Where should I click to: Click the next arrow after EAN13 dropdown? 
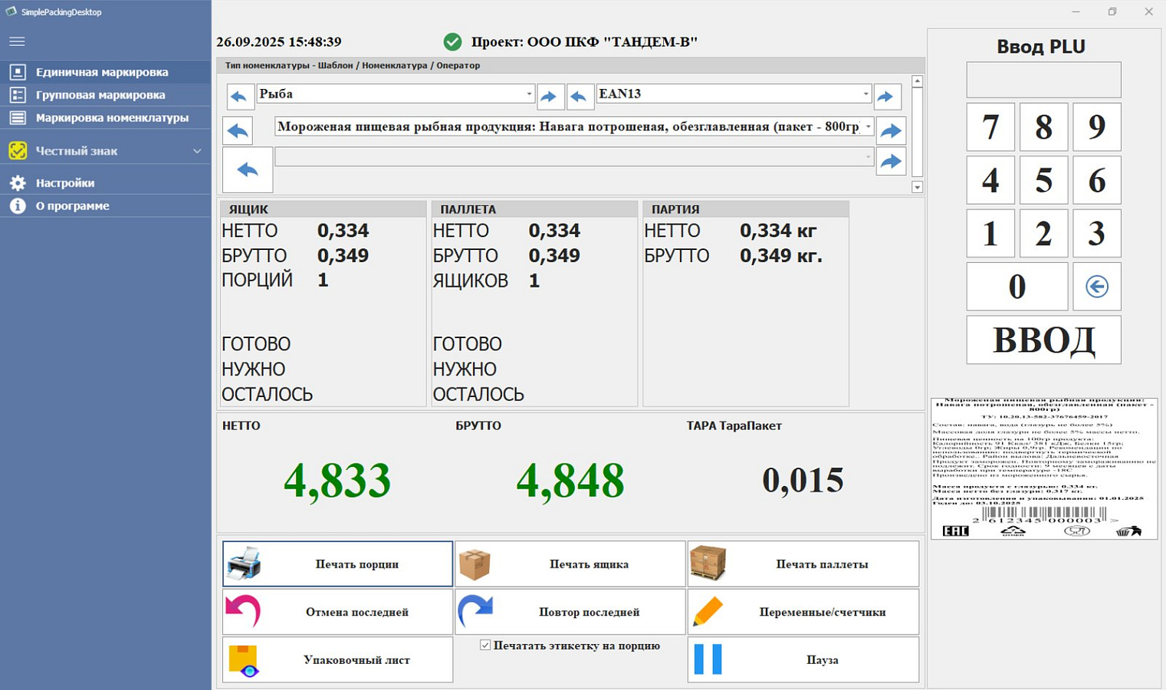[886, 97]
